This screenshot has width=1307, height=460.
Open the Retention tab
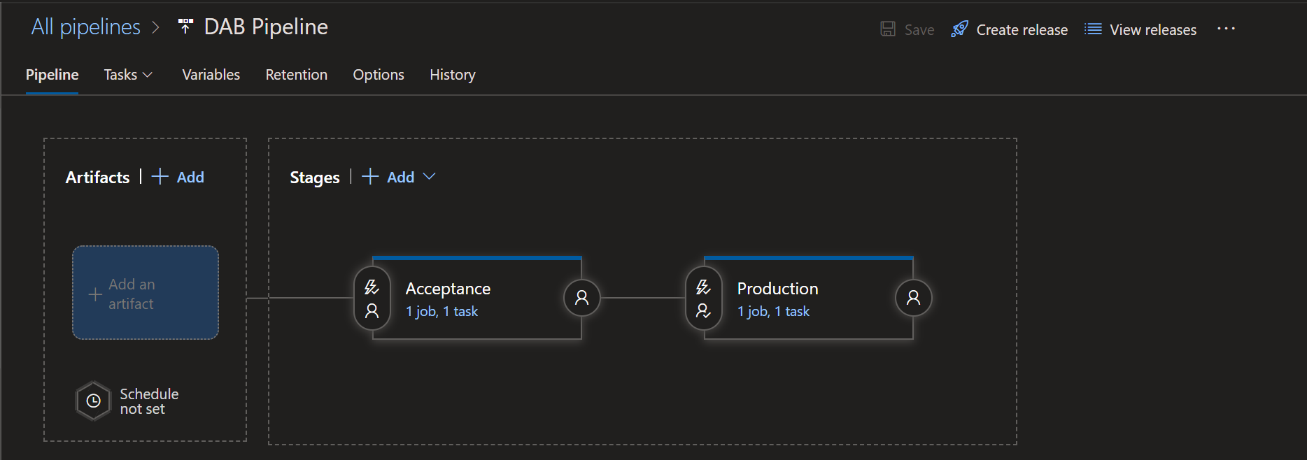[296, 75]
